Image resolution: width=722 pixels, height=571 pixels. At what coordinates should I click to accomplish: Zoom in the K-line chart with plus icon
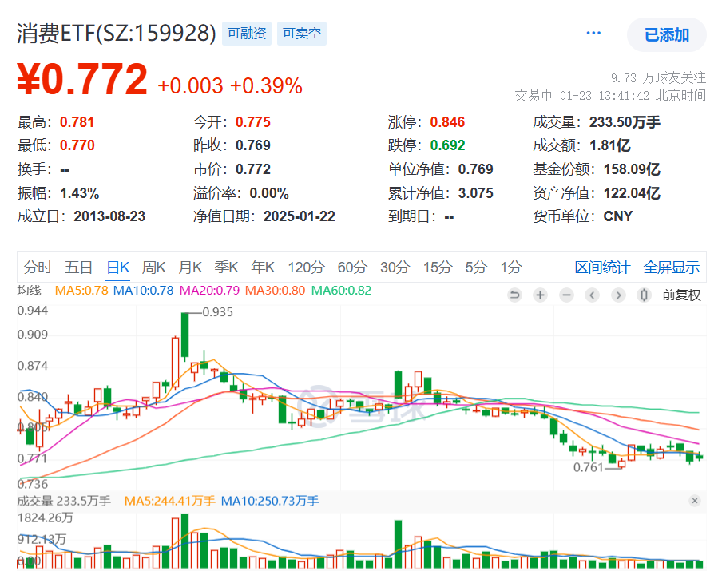pos(541,295)
